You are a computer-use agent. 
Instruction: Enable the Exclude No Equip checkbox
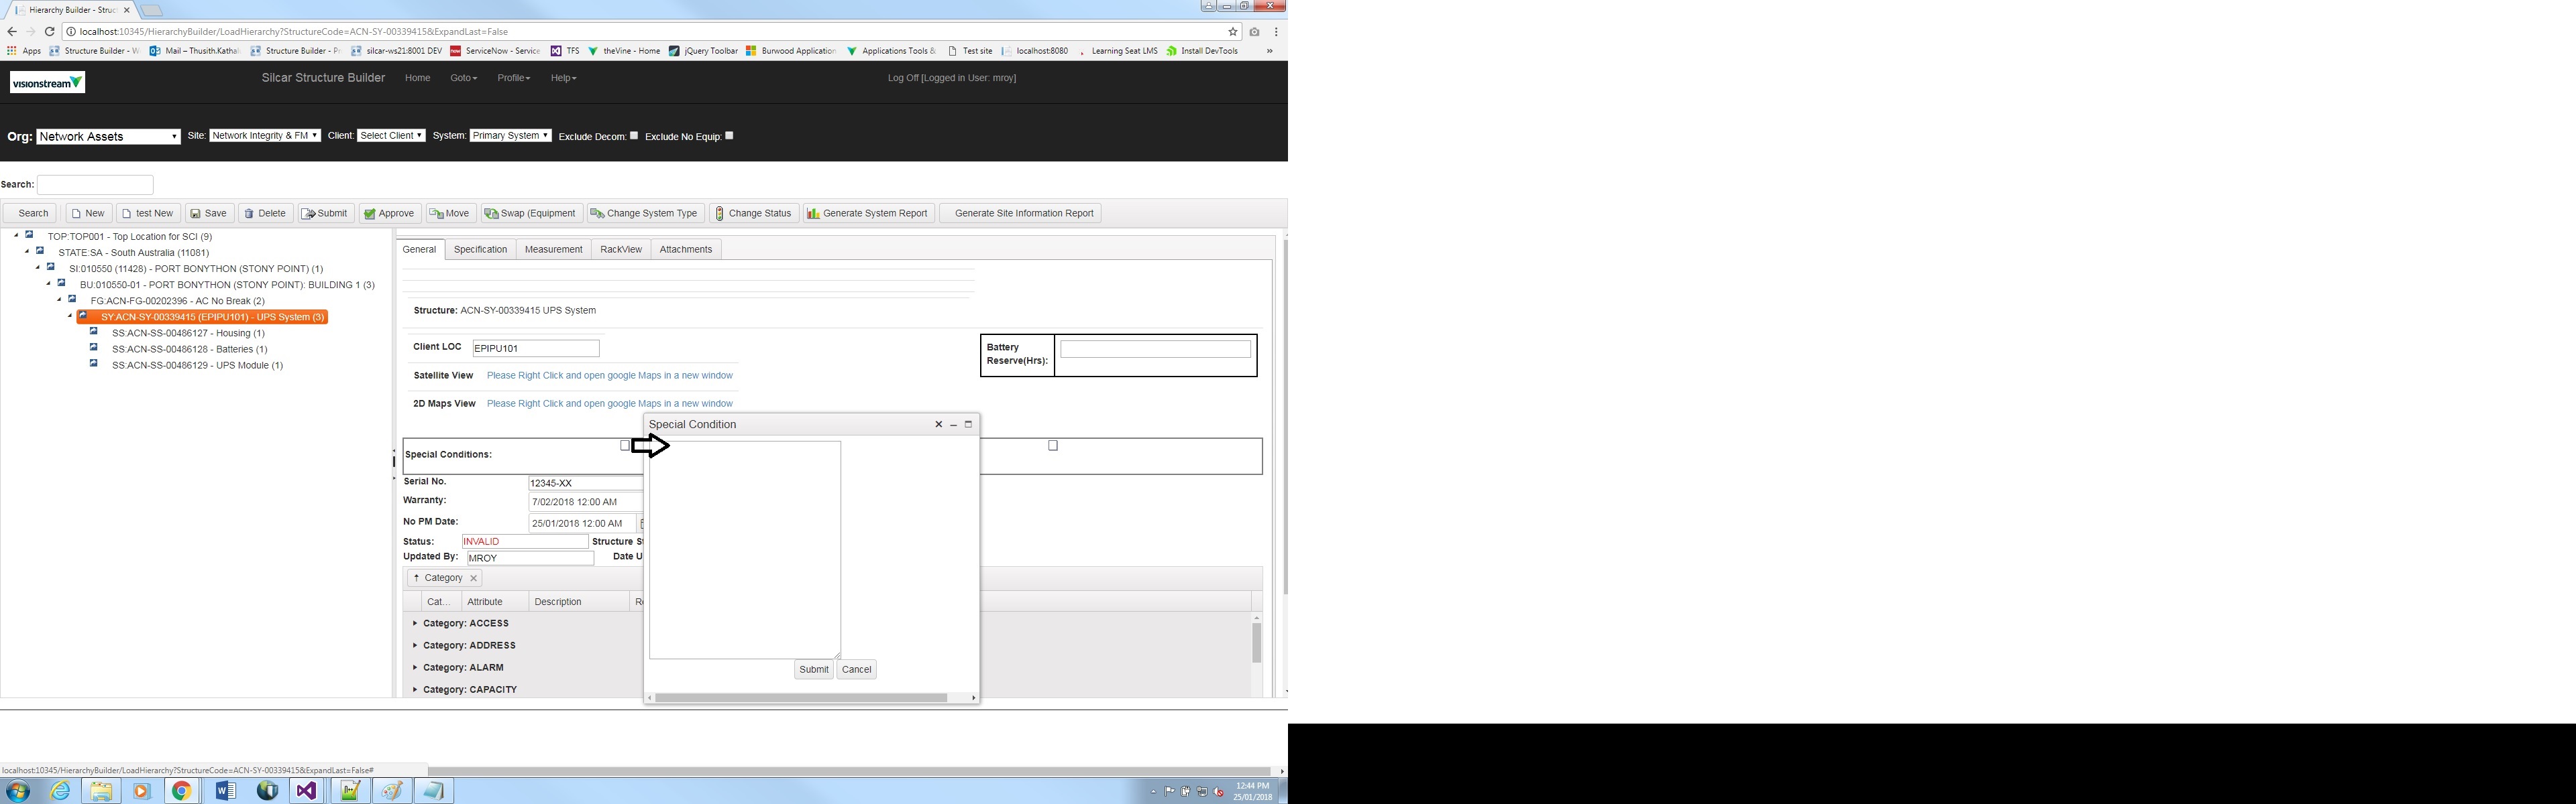pos(729,135)
